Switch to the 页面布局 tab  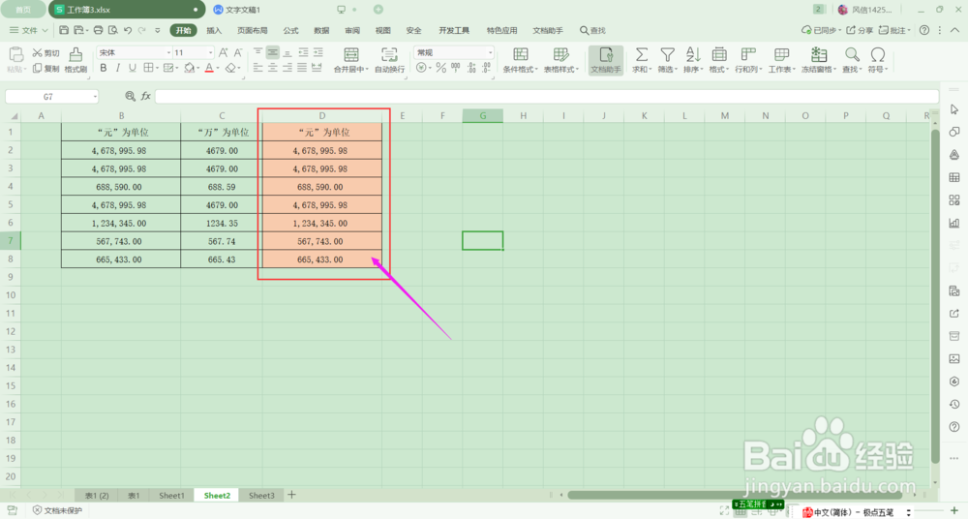252,30
